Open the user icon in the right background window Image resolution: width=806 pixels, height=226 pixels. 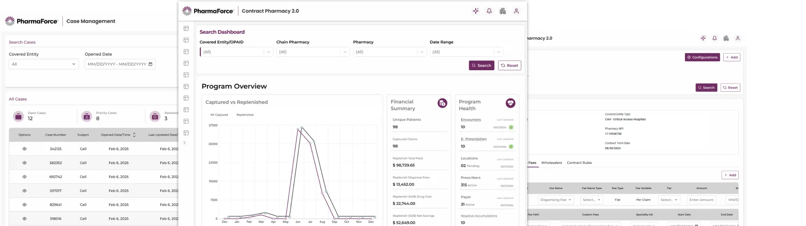click(x=738, y=38)
